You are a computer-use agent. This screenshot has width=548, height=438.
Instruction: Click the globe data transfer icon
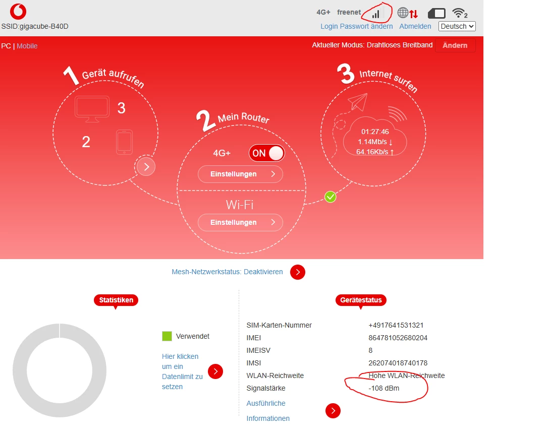click(x=408, y=13)
